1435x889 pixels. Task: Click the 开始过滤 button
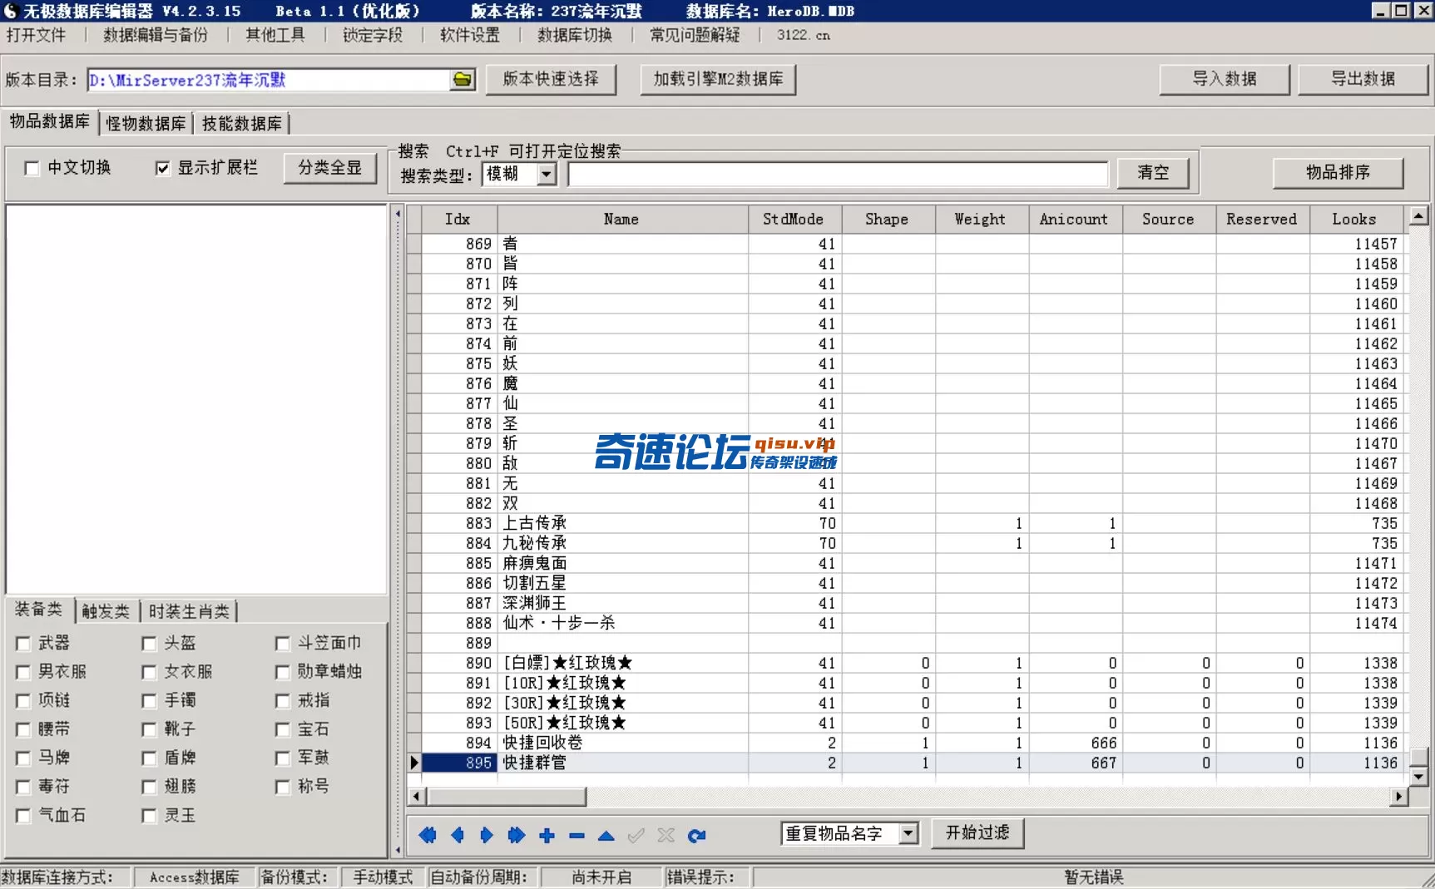(x=977, y=833)
